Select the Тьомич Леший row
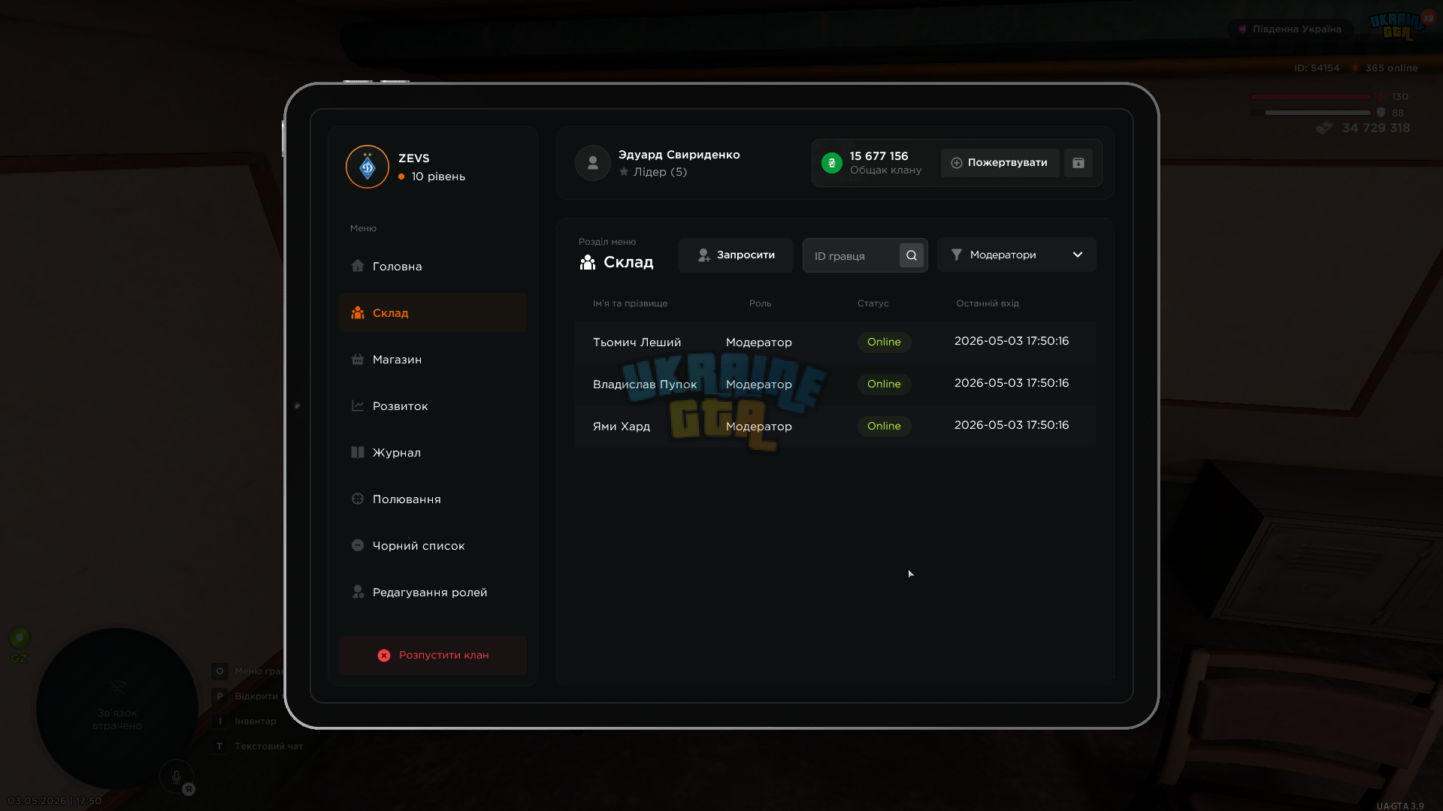Viewport: 1443px width, 811px height. 835,342
